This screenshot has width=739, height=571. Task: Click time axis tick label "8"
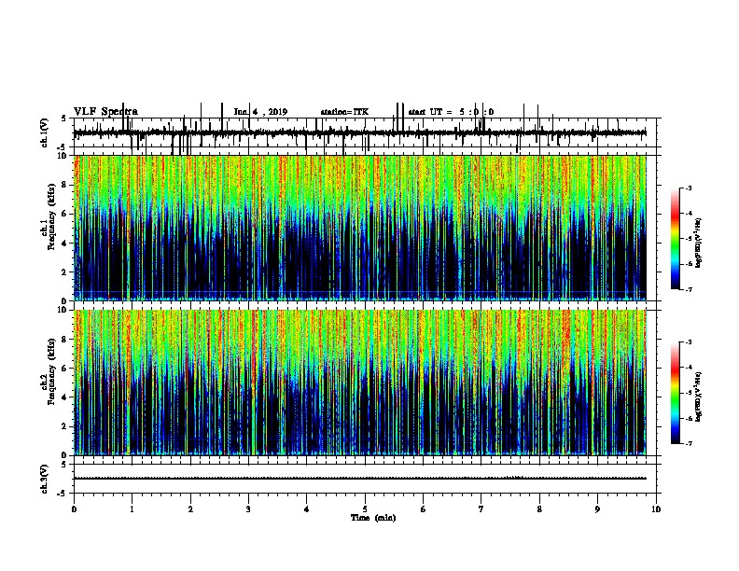(x=539, y=509)
